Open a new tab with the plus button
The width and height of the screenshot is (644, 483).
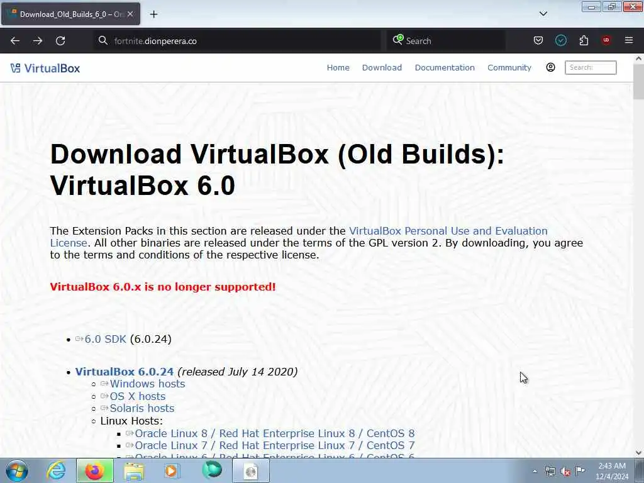coord(153,14)
